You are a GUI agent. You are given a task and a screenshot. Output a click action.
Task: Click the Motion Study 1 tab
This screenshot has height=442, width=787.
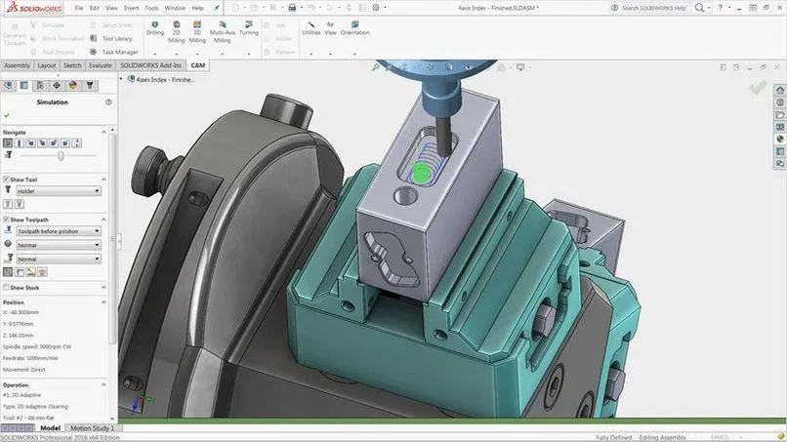[91, 428]
